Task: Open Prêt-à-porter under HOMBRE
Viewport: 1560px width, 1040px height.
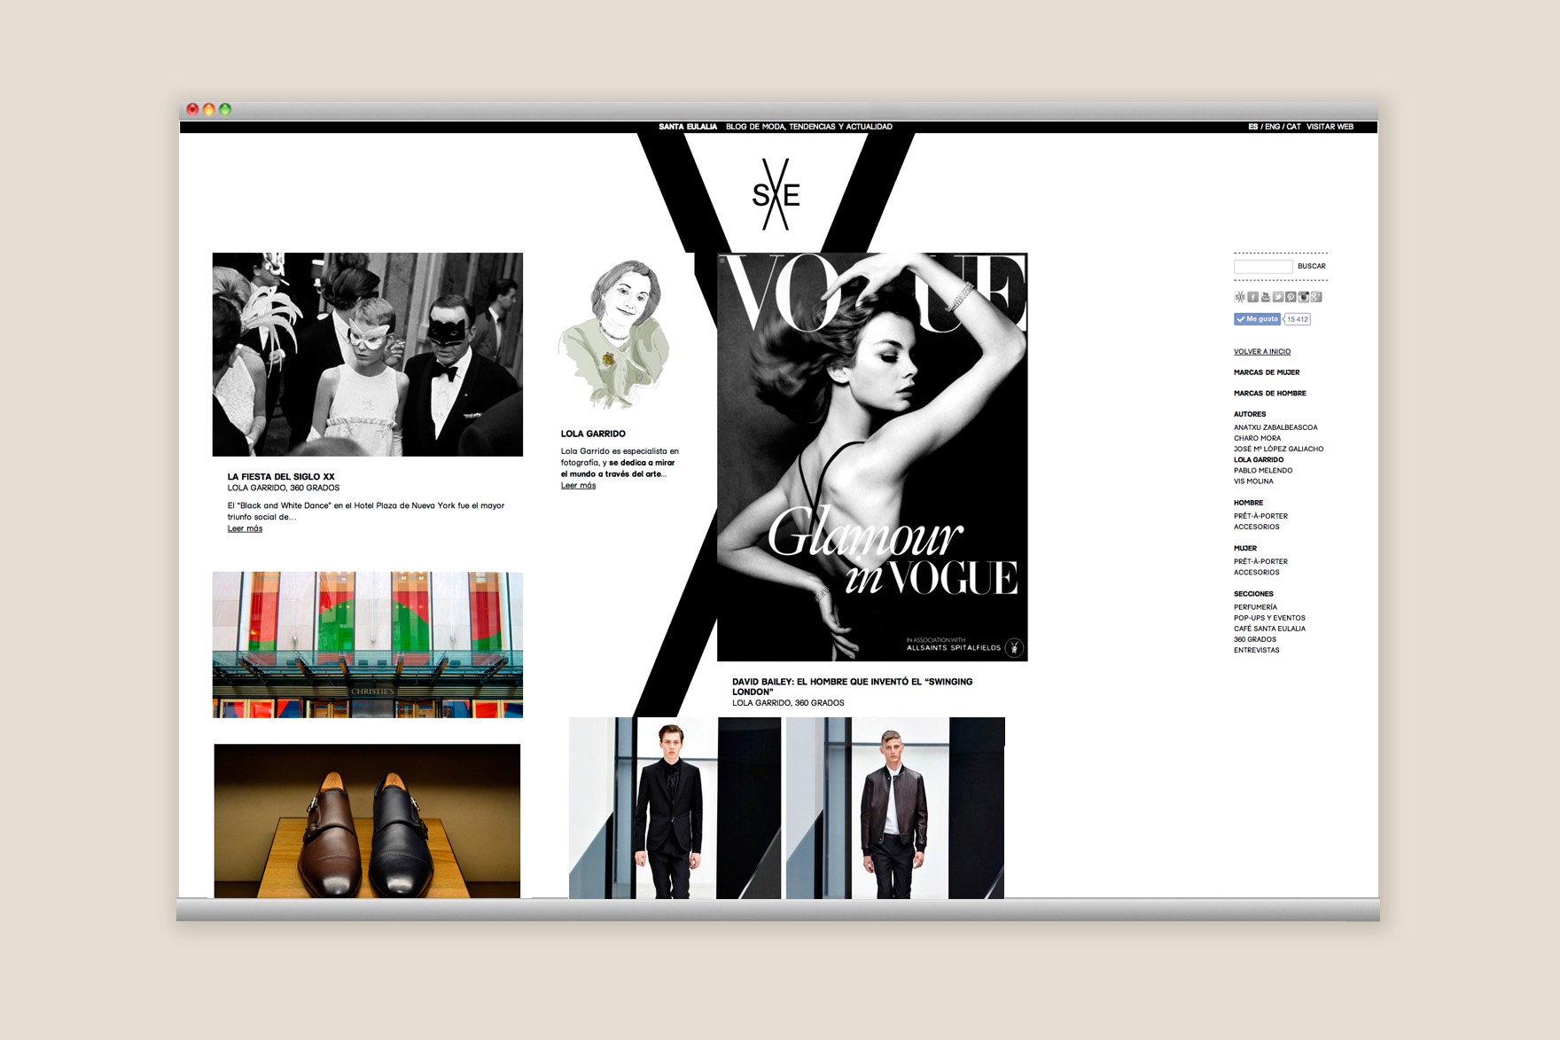Action: pos(1260,516)
